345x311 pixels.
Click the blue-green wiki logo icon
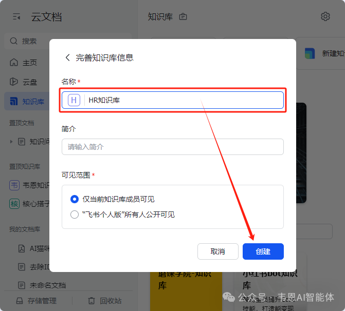(x=310, y=53)
